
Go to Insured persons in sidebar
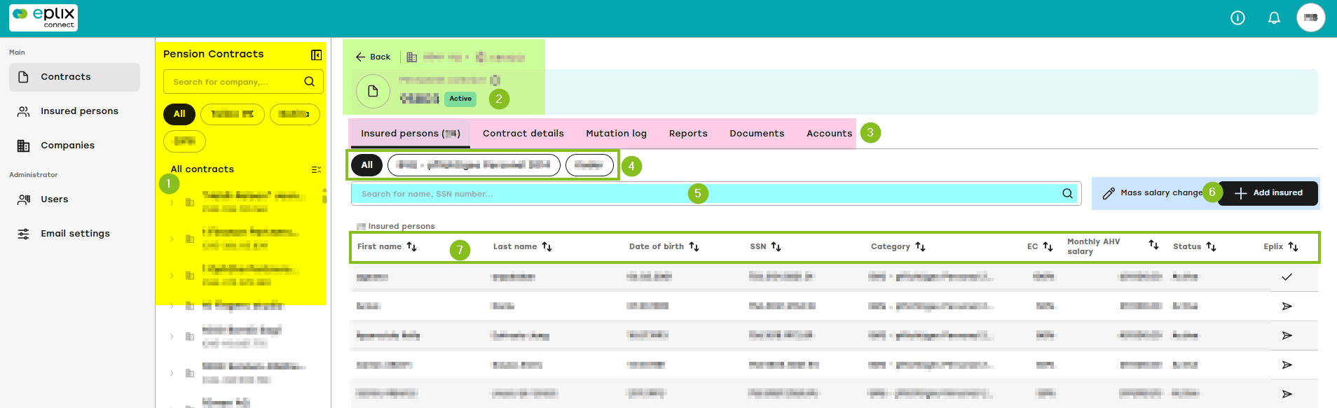click(x=74, y=111)
